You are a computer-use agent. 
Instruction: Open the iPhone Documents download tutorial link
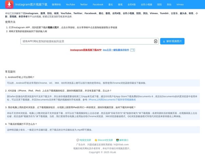[x=112, y=99]
